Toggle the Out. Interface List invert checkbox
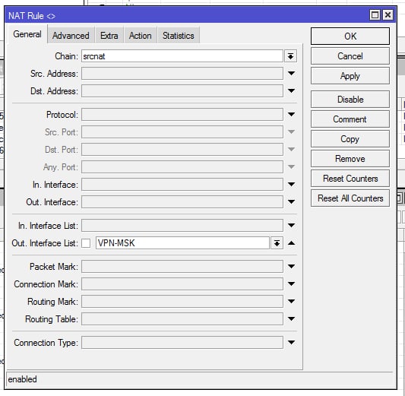The width and height of the screenshot is (405, 396). pos(86,243)
